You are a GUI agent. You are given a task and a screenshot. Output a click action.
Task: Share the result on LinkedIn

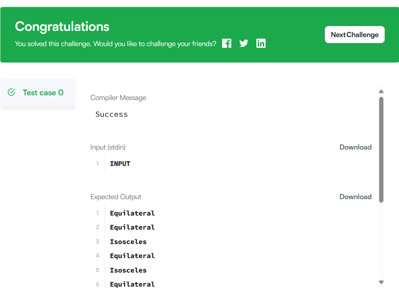coord(261,43)
